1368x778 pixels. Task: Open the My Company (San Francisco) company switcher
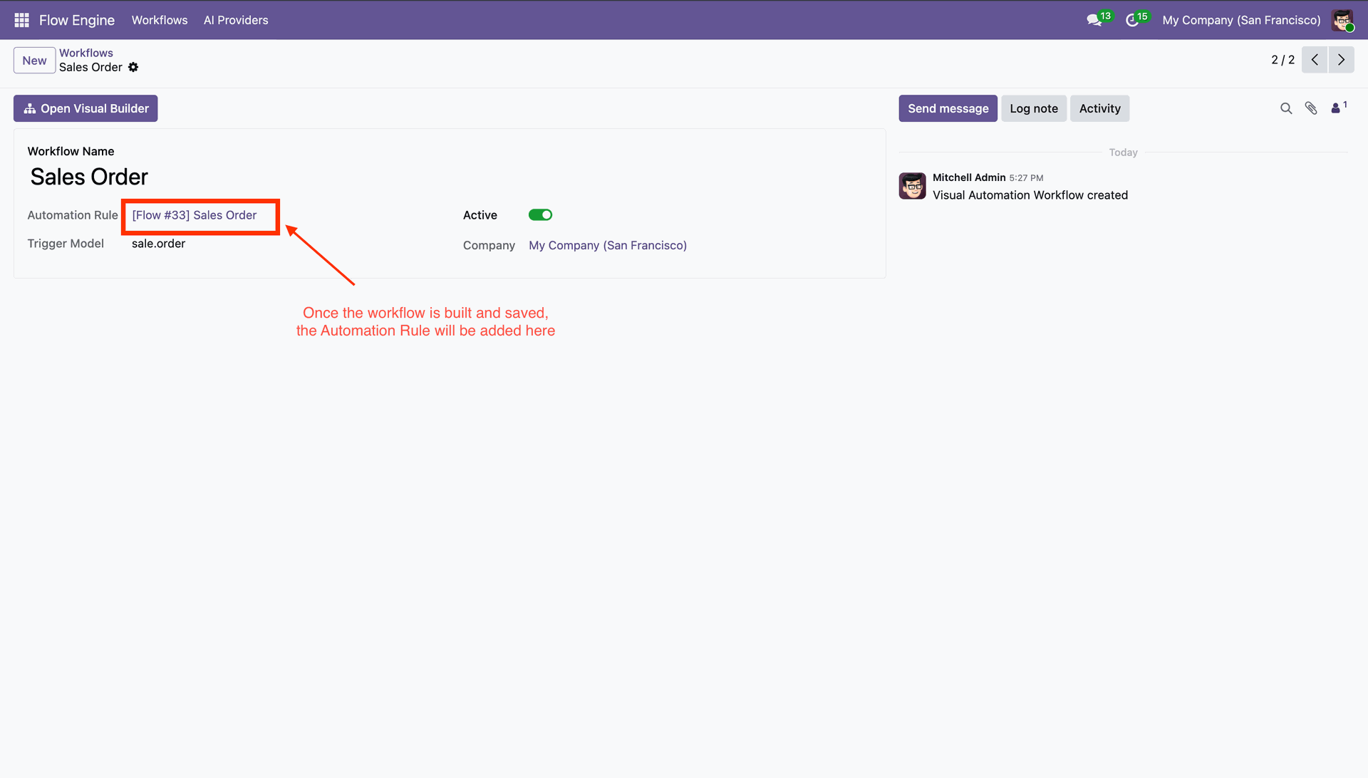[x=1241, y=20]
